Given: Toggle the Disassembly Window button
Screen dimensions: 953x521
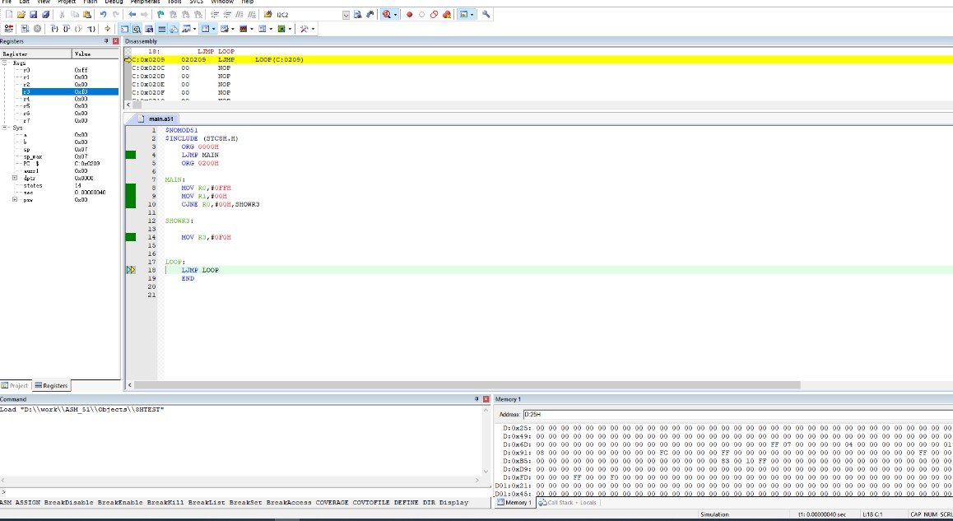Looking at the screenshot, I should coord(137,29).
